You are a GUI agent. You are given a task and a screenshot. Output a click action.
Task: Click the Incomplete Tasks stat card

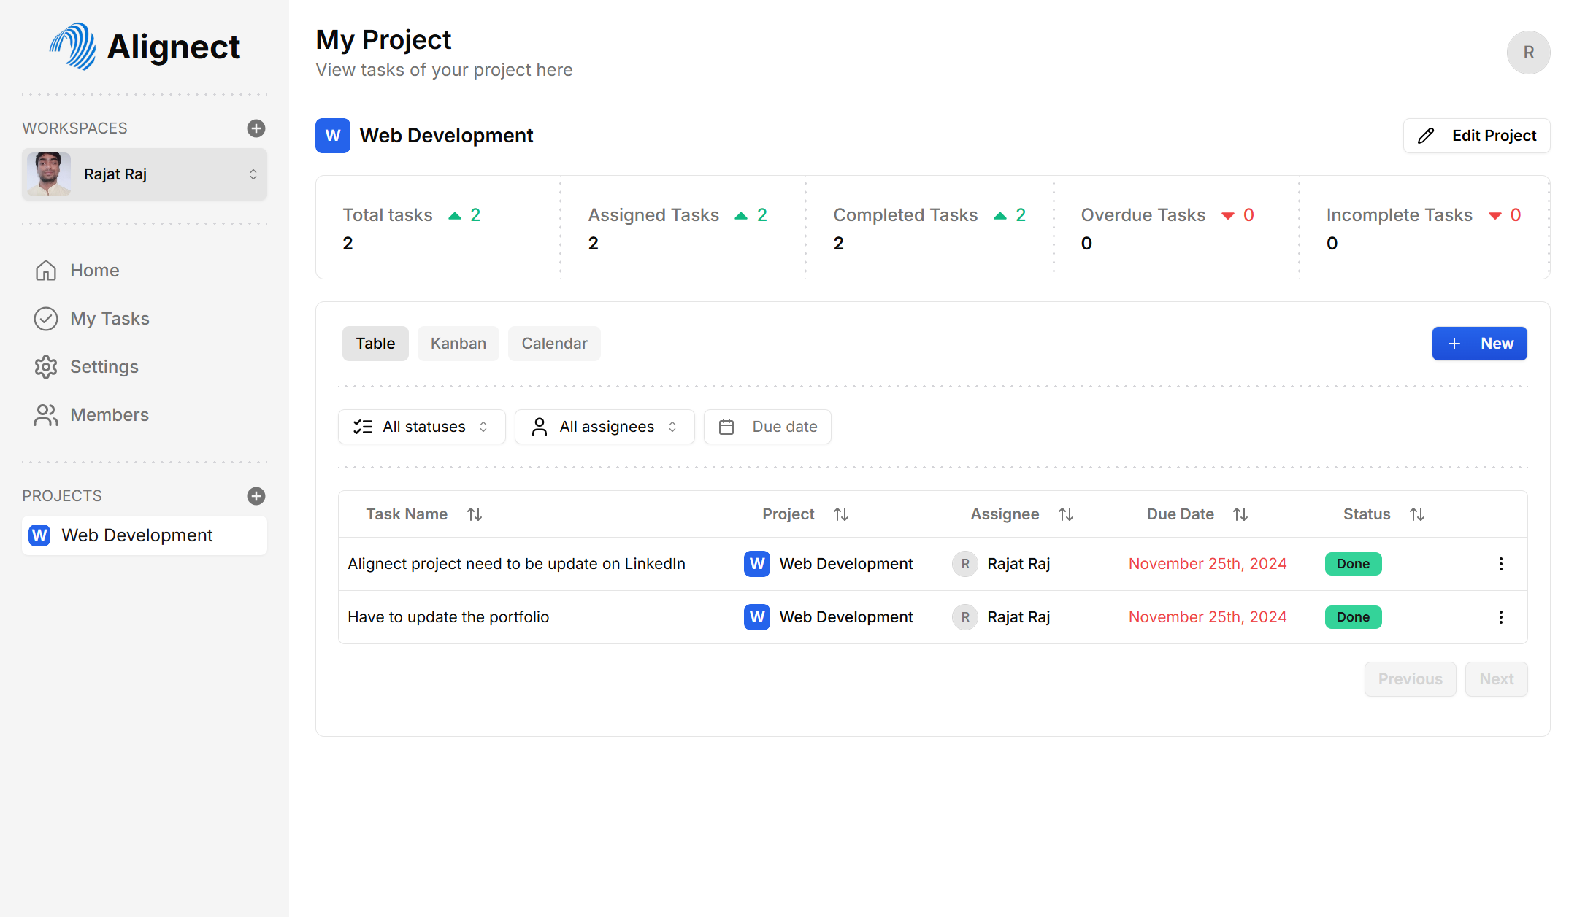pos(1424,228)
